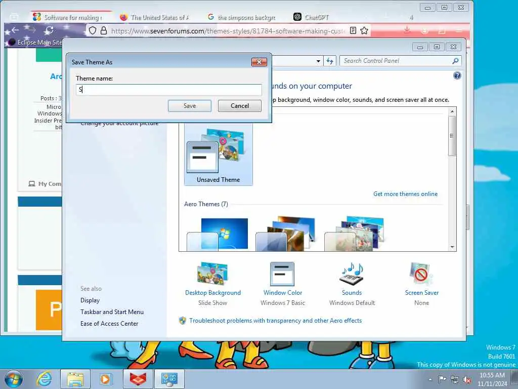Click the shield tracking protection icon
Screen dimensions: 518x389
pyautogui.click(x=93, y=31)
